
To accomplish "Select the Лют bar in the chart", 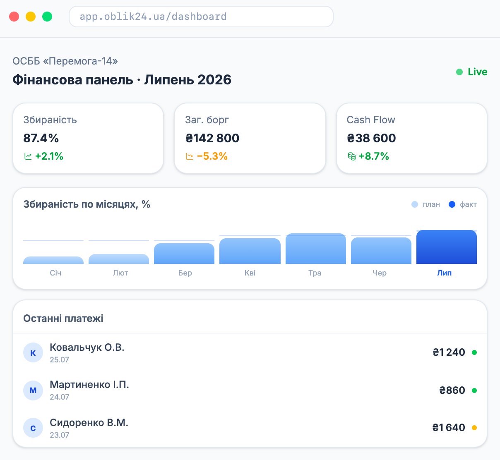I will [x=119, y=259].
